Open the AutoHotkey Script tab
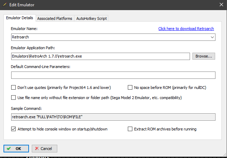Screen dimensions: 227x158 [x=91, y=18]
